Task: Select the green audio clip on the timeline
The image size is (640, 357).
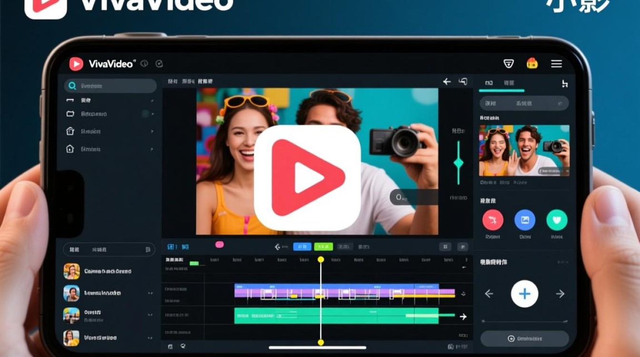Action: pos(336,316)
